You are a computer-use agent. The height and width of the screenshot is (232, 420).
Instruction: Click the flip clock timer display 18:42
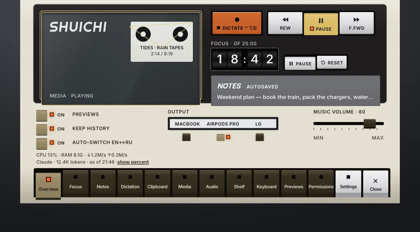(x=245, y=59)
